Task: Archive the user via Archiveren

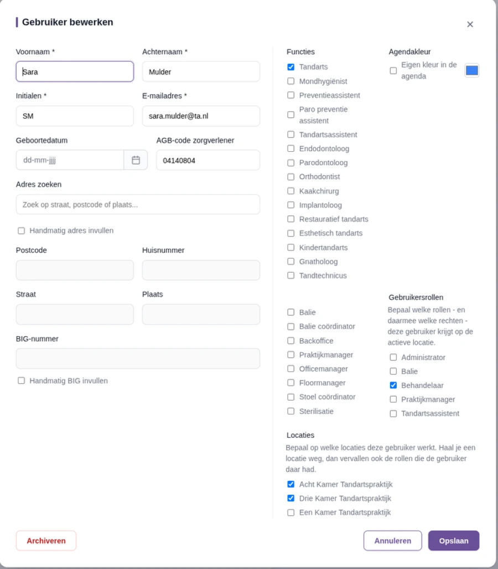Action: pos(46,541)
